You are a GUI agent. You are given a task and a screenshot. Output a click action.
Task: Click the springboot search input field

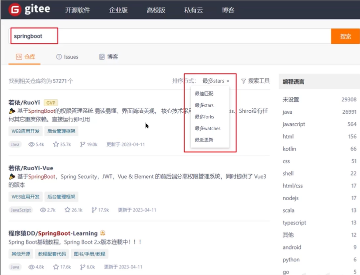click(x=170, y=36)
